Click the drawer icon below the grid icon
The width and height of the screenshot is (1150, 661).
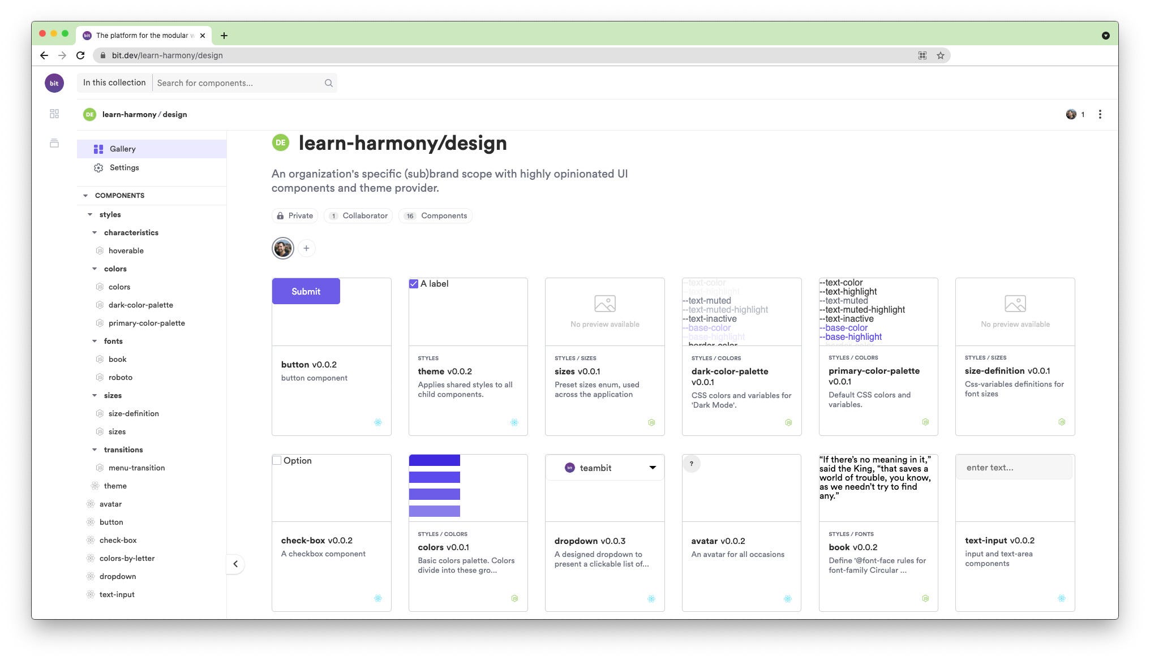click(54, 143)
